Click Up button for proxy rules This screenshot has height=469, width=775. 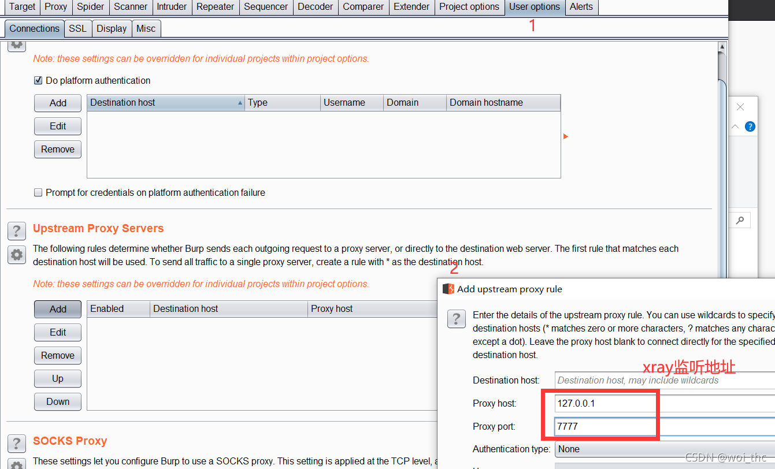pyautogui.click(x=58, y=378)
